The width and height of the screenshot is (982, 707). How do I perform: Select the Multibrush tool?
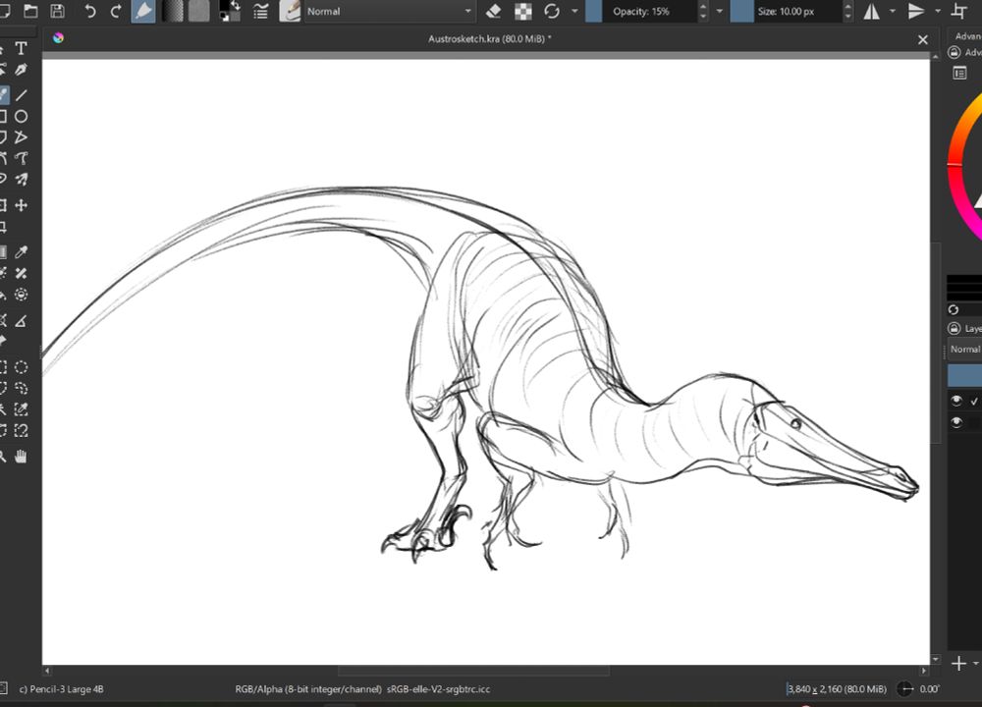pos(22,180)
